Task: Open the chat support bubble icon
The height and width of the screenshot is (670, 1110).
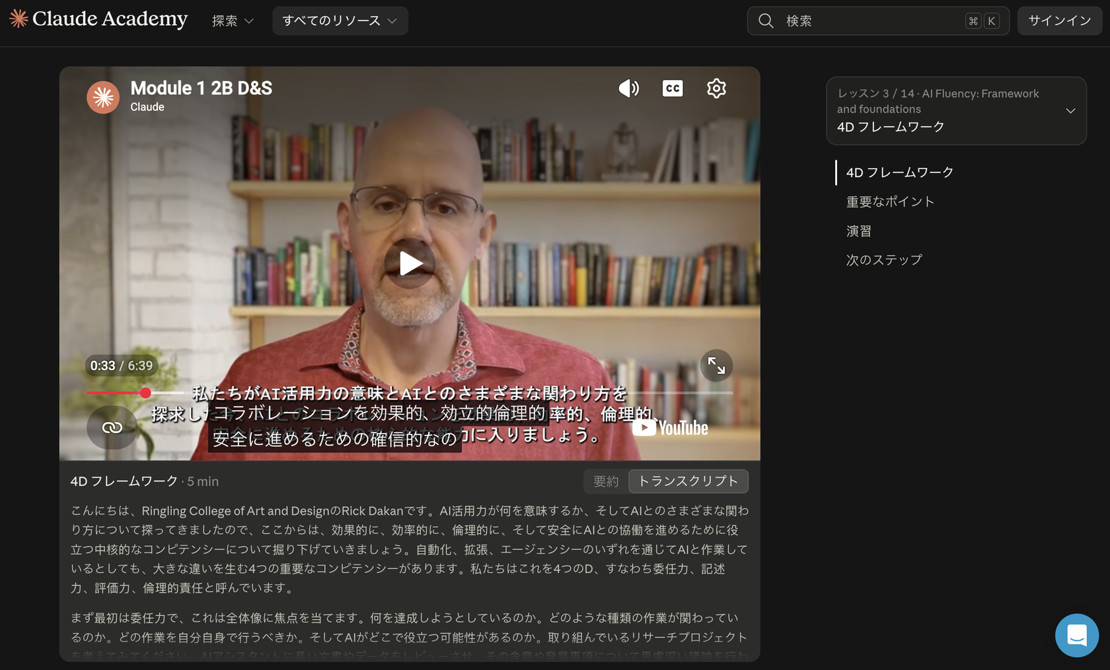Action: (x=1077, y=636)
